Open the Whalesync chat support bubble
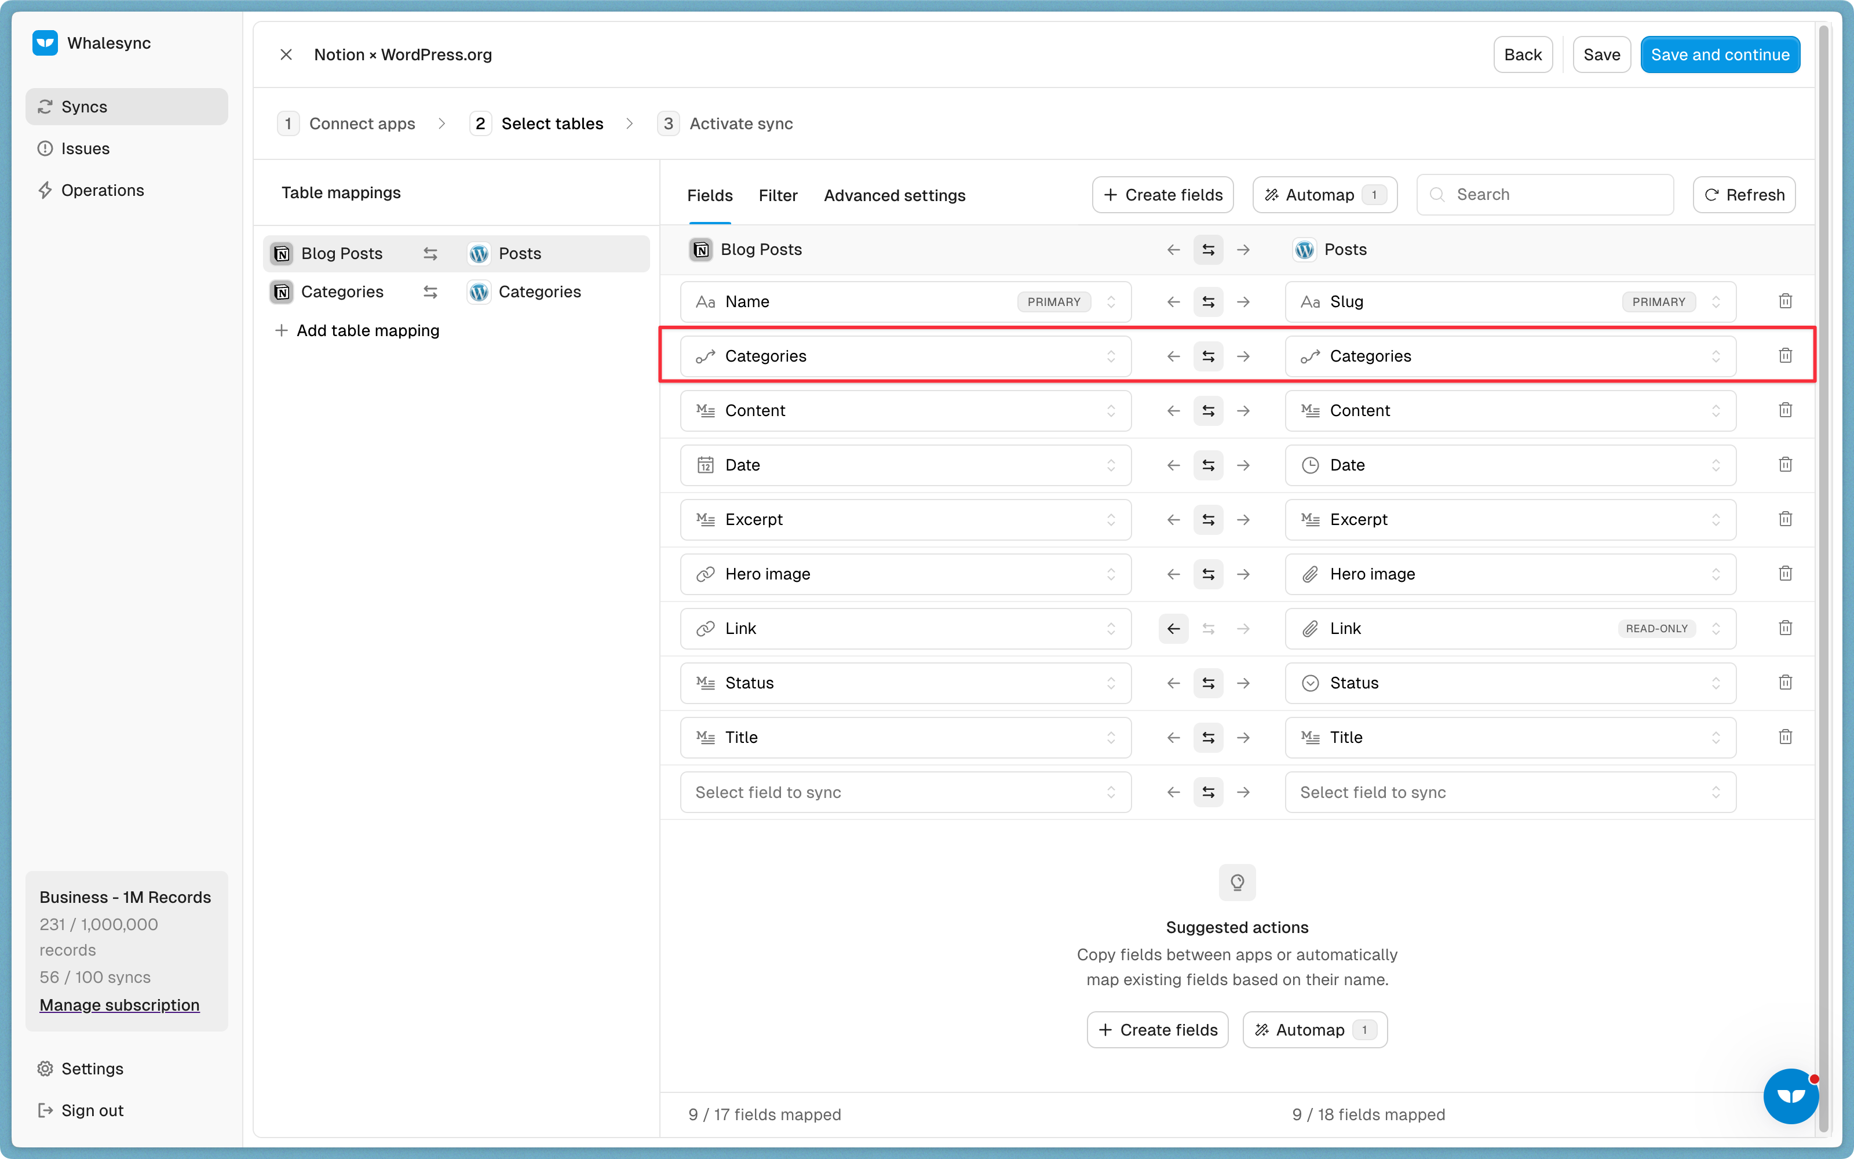The image size is (1854, 1159). click(x=1790, y=1095)
